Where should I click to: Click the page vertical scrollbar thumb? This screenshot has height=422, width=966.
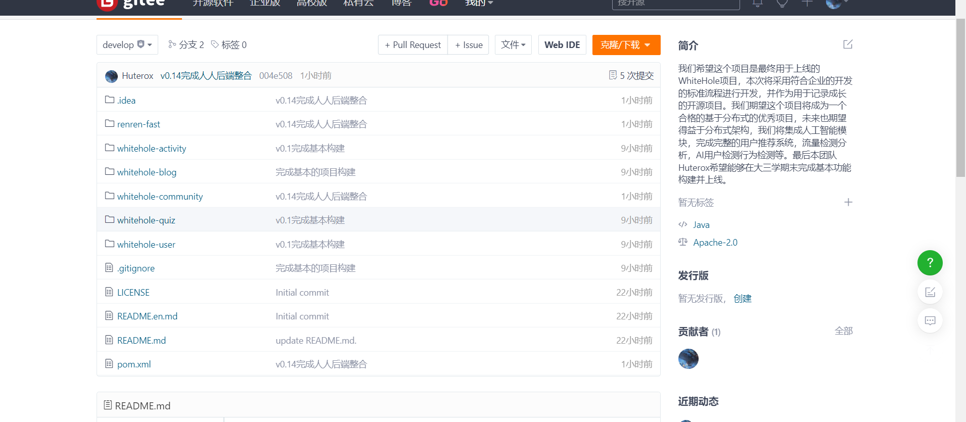click(960, 98)
